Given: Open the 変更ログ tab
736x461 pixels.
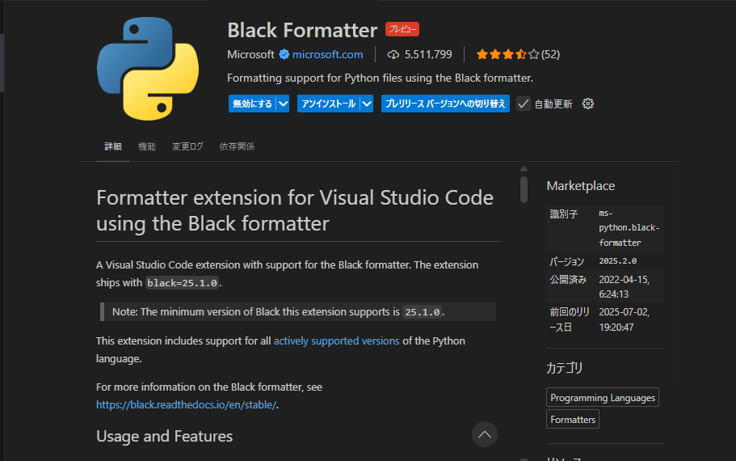Looking at the screenshot, I should [x=187, y=146].
